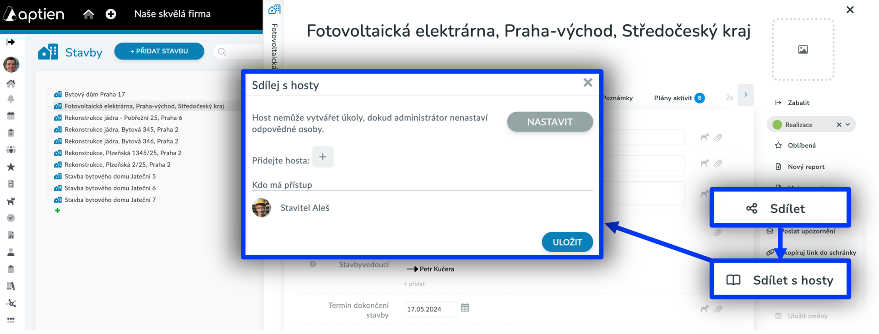Click the home icon in top bar

click(x=88, y=14)
